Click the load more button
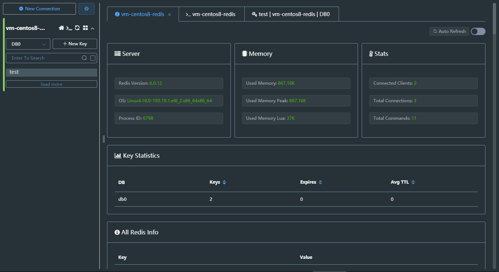The image size is (499, 272). [x=52, y=84]
